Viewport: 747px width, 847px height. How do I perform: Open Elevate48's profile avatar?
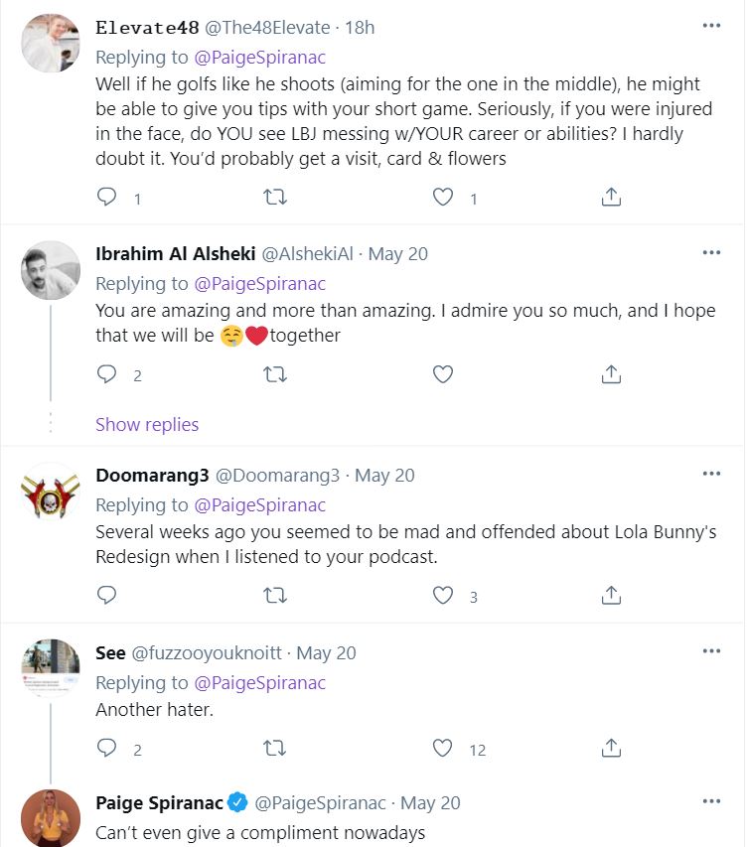pyautogui.click(x=50, y=43)
